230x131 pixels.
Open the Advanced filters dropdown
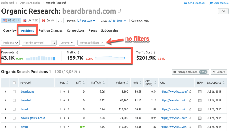[x=91, y=43]
